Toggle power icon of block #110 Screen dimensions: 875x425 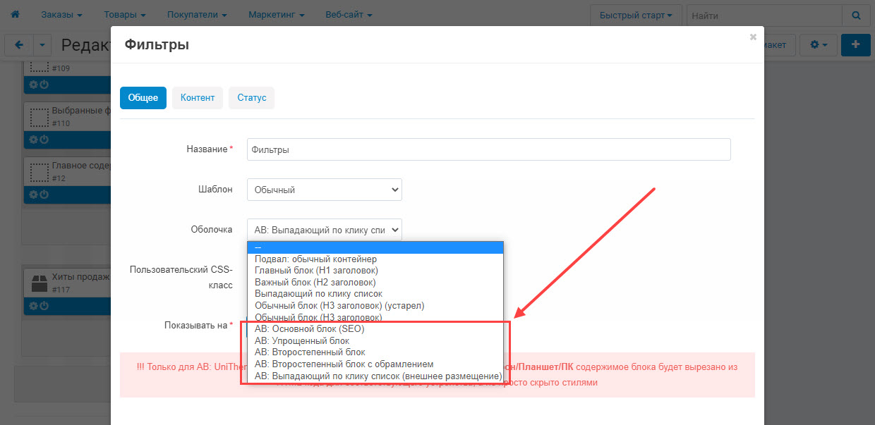44,140
